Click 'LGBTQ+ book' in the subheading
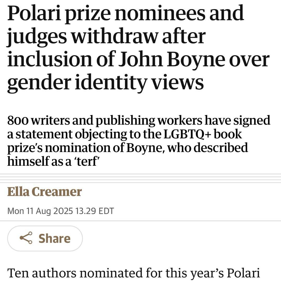Screen dimensions: 281x281 point(202,135)
